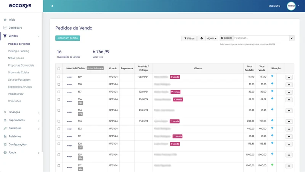
Task: Open Lista de Postagem
Action: click(x=19, y=80)
